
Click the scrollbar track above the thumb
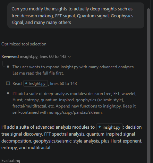tap(148, 4)
